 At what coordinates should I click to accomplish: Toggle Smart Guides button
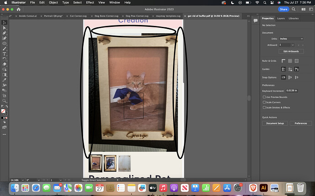297,69
